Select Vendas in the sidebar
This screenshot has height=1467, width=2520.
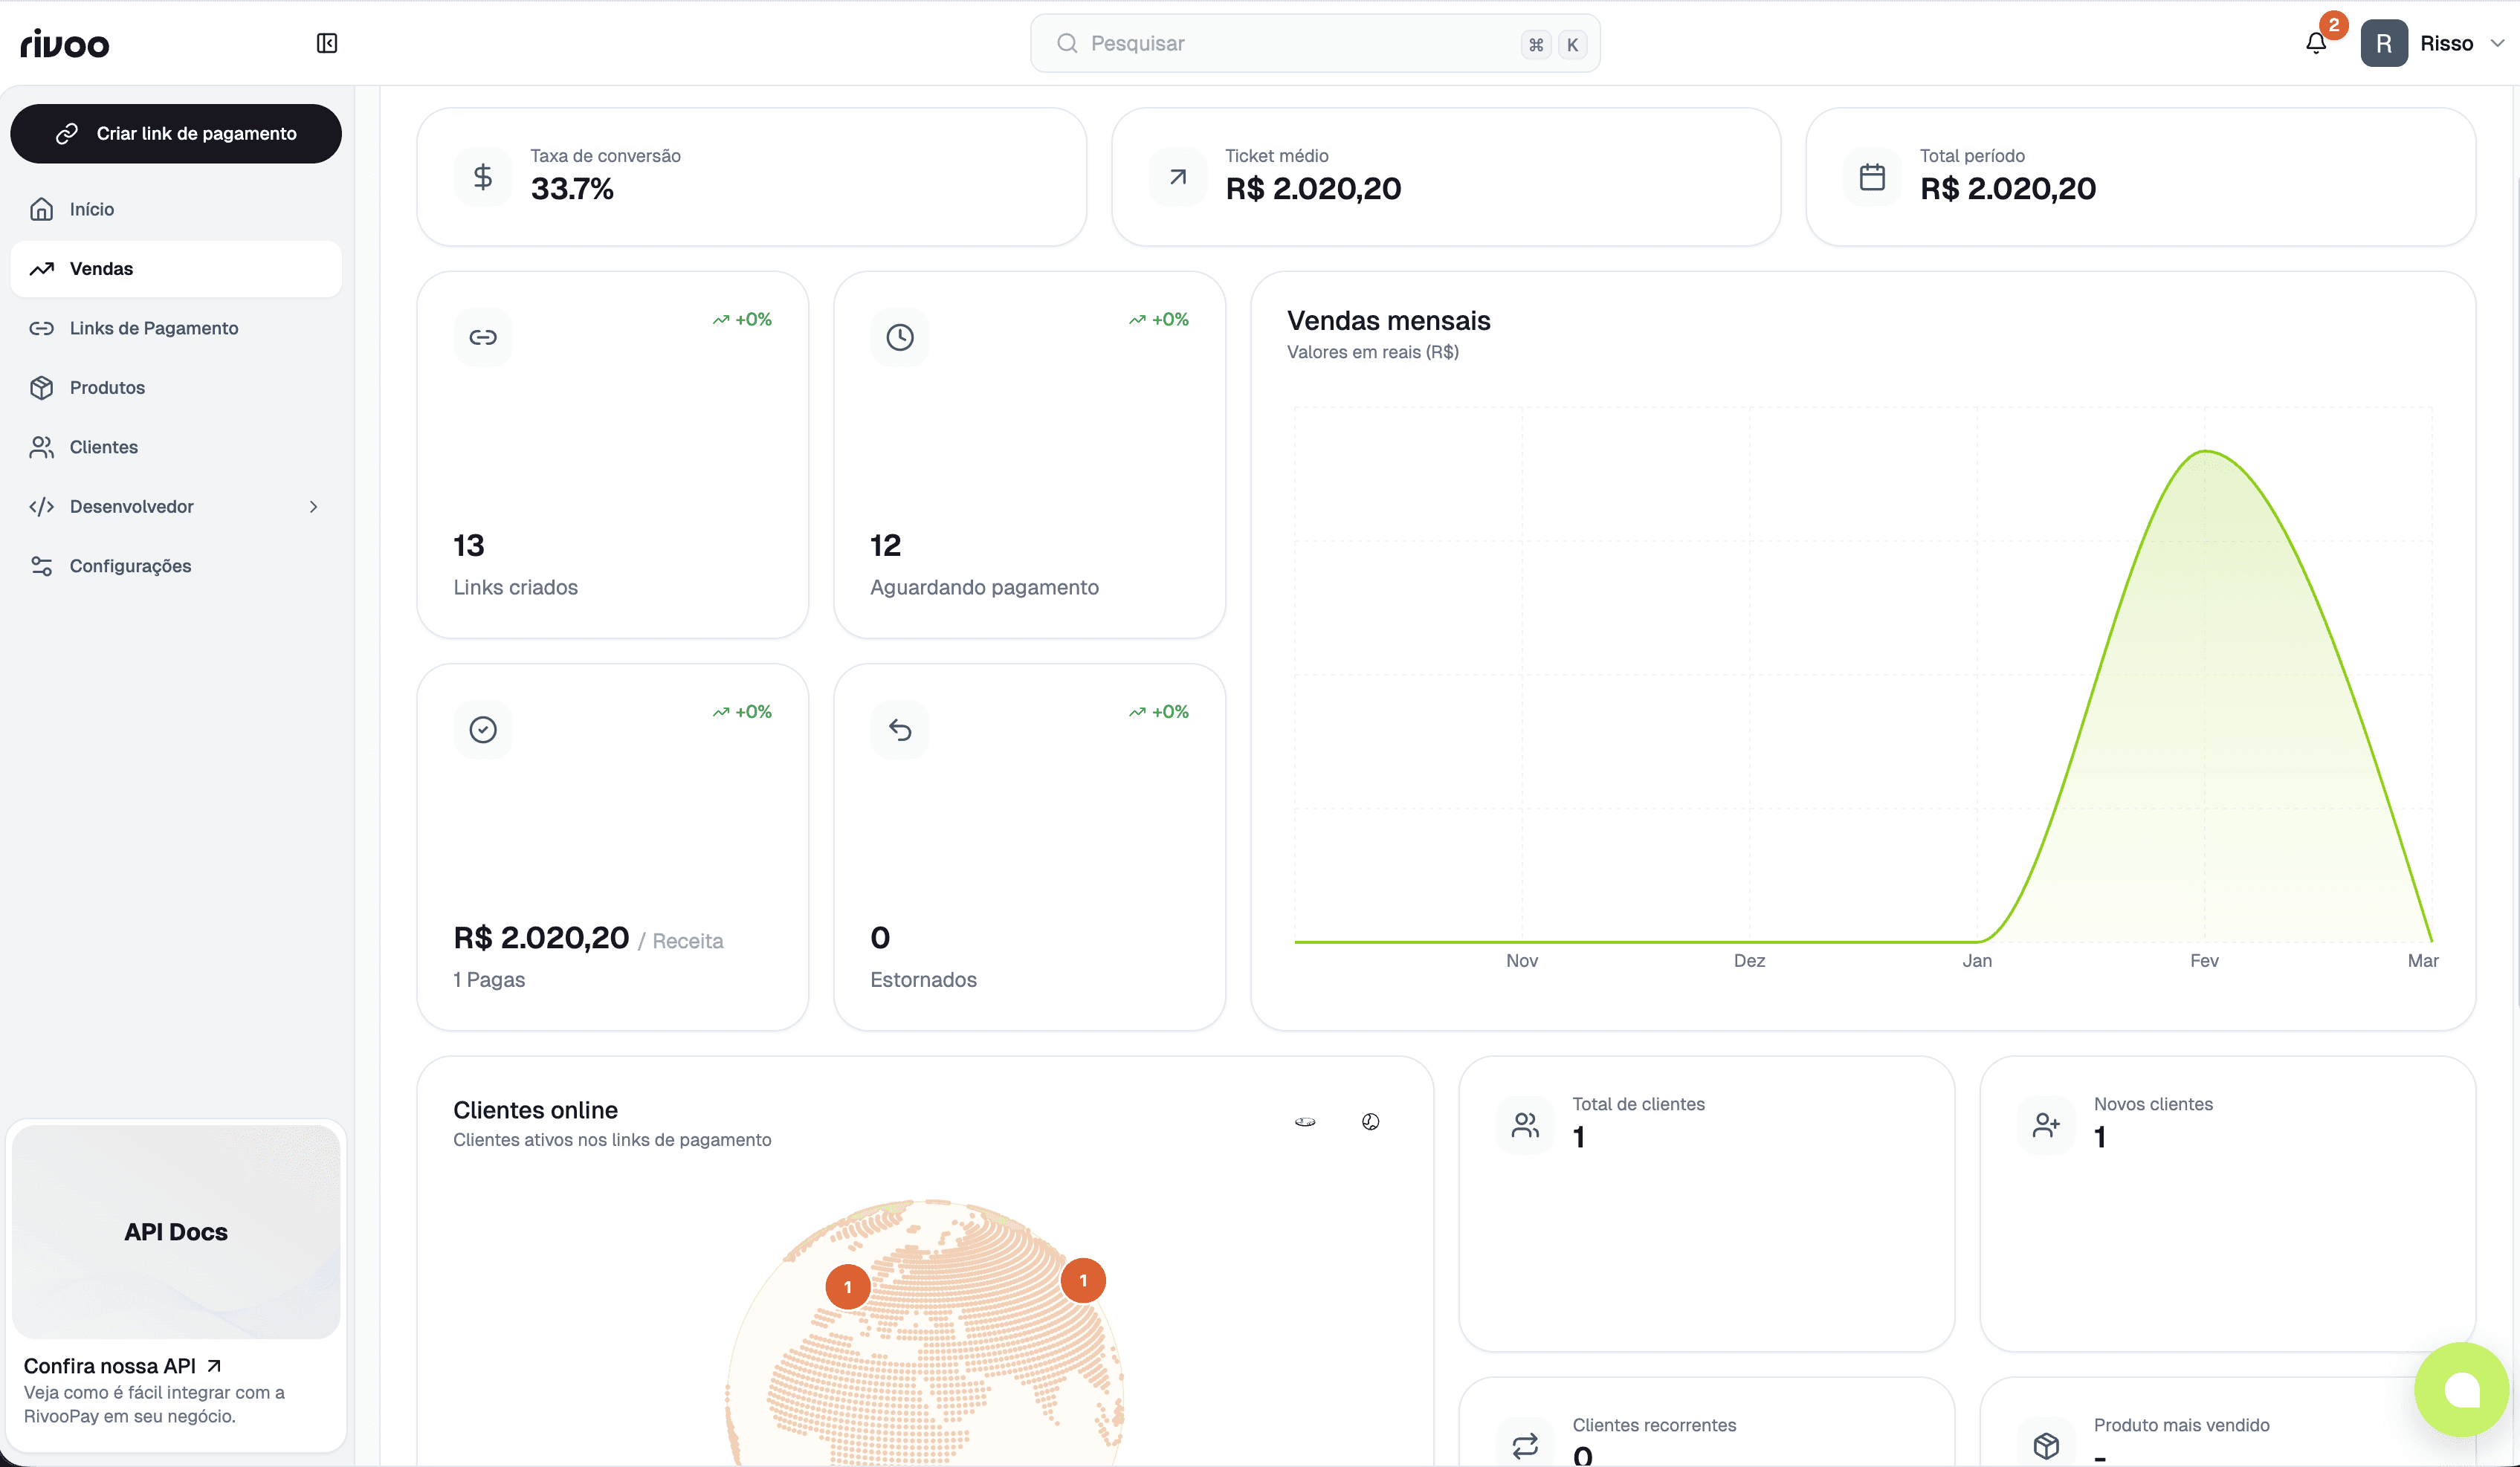pos(175,268)
